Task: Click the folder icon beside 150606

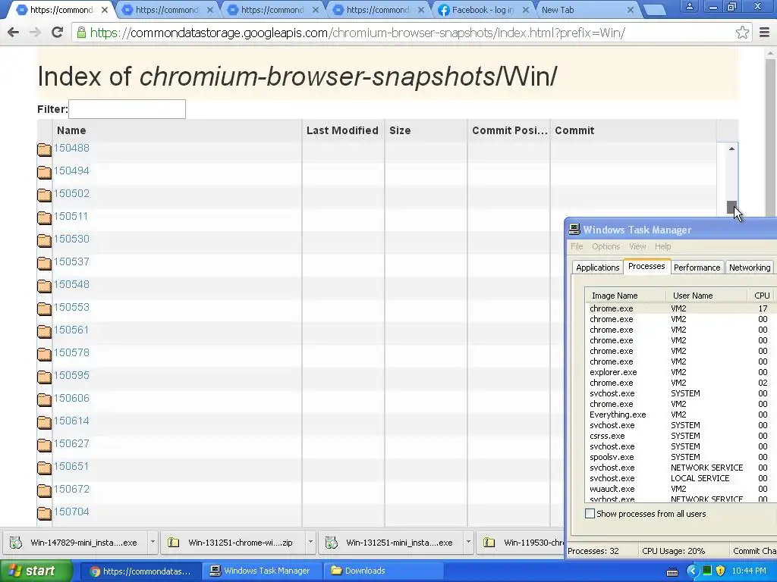Action: click(44, 400)
